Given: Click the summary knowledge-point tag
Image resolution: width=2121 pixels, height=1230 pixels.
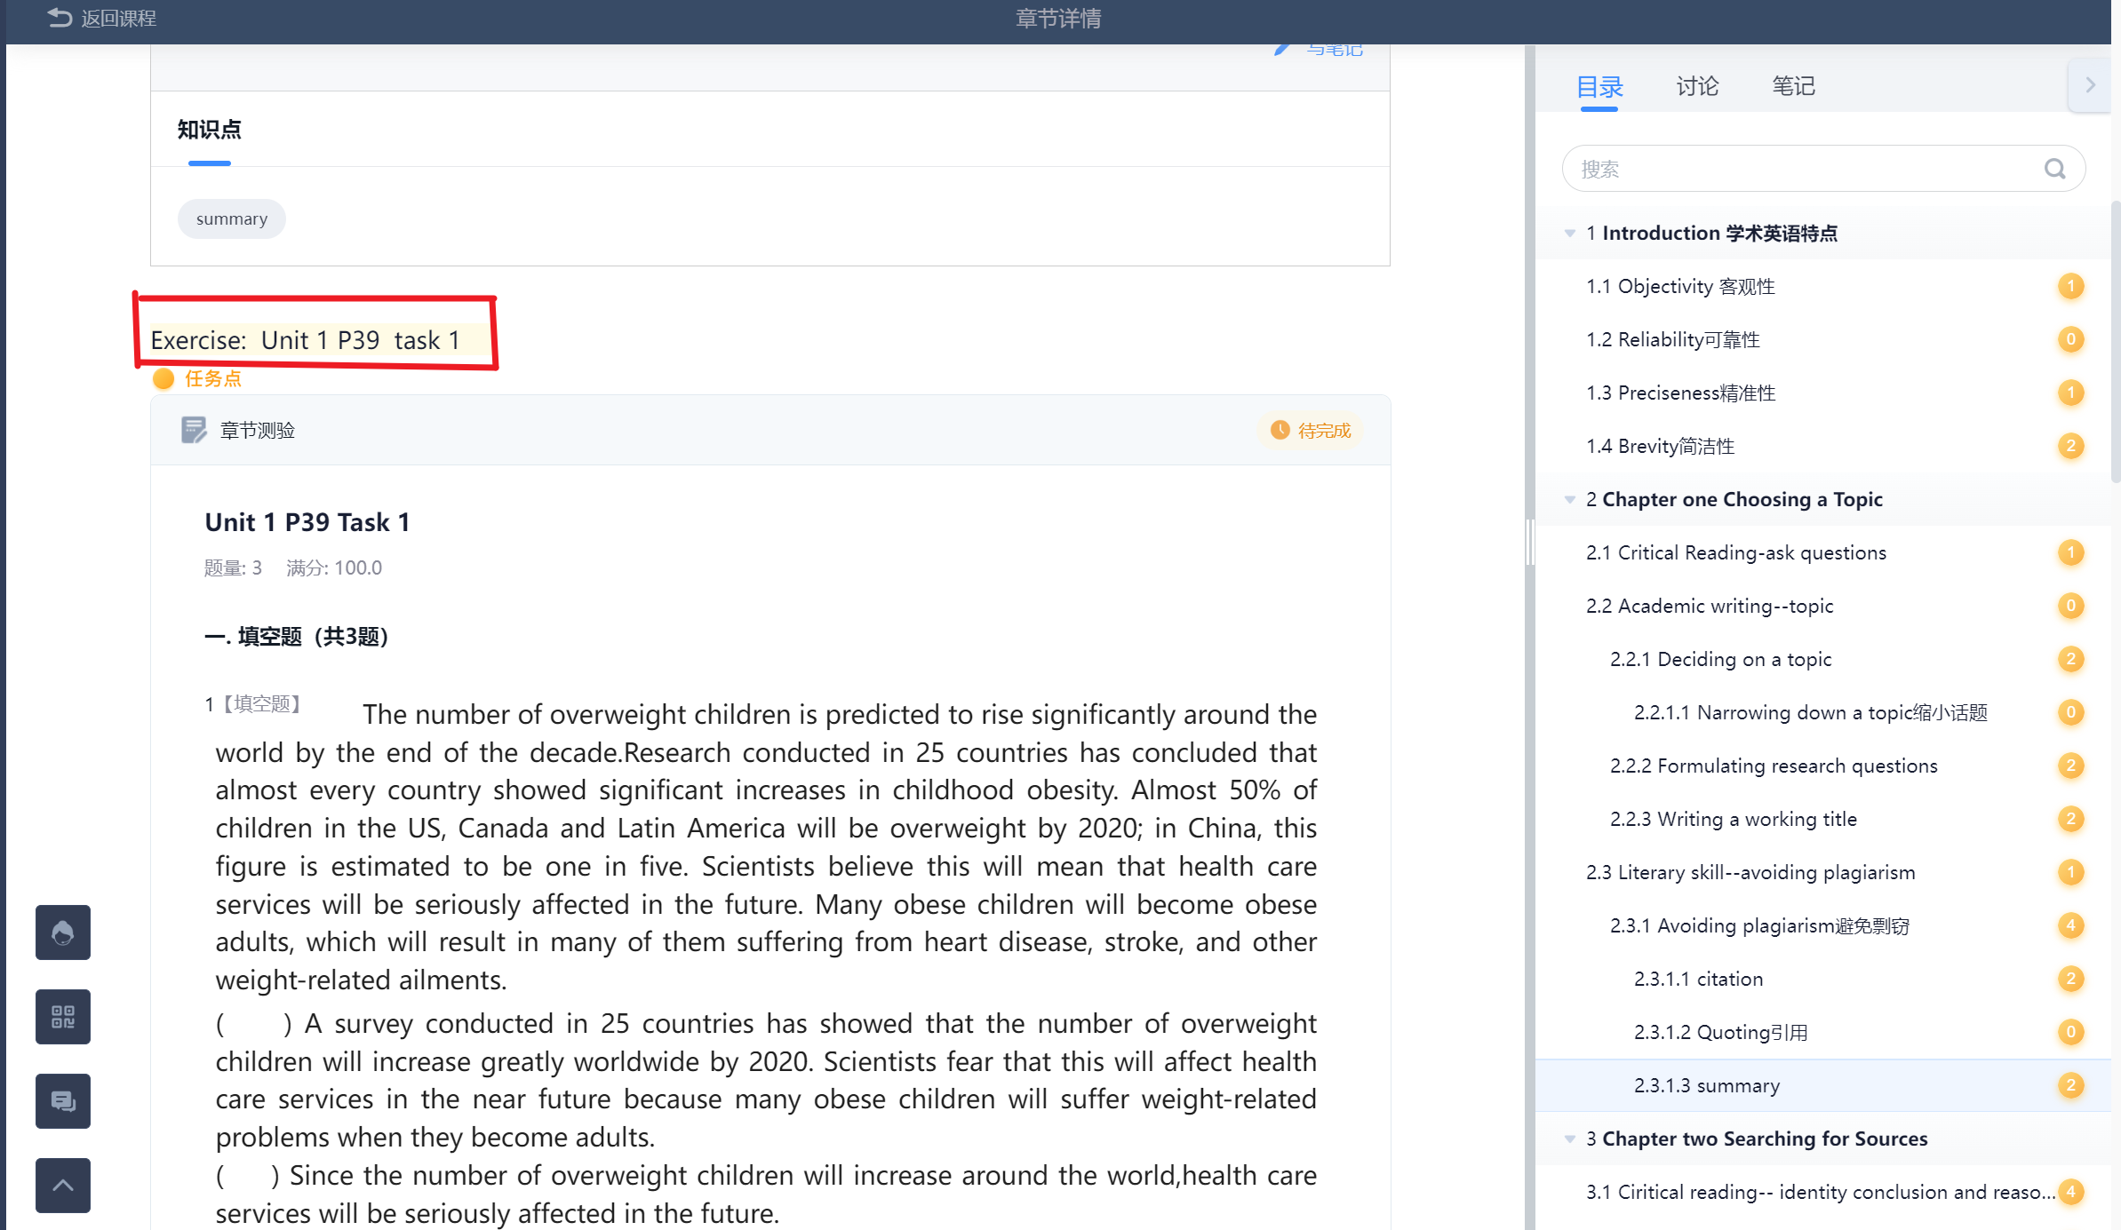Looking at the screenshot, I should (x=231, y=219).
